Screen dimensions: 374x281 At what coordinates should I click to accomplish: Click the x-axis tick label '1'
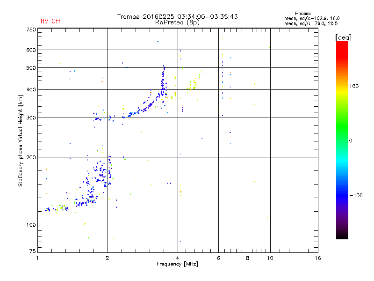pos(37,258)
